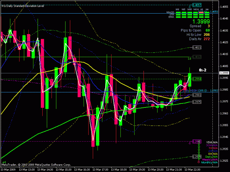Click the current price tag 1.3999 on axis
The height and width of the screenshot is (172, 230).
pos(224,73)
